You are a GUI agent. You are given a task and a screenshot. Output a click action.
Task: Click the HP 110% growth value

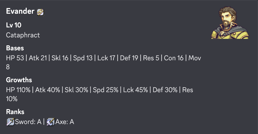pyautogui.click(x=18, y=90)
